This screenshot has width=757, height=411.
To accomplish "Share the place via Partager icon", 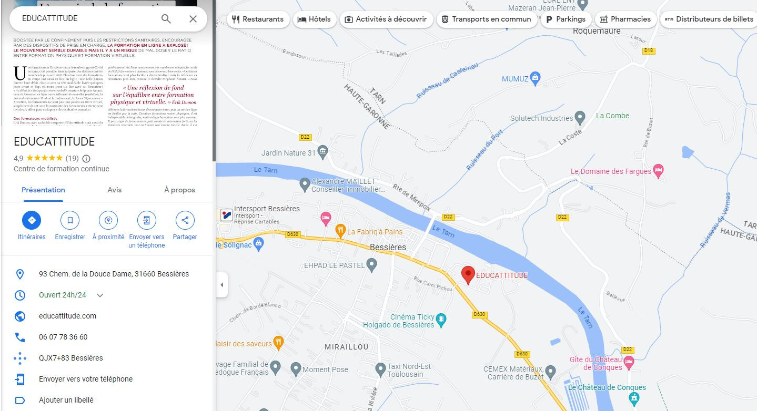I will [185, 220].
